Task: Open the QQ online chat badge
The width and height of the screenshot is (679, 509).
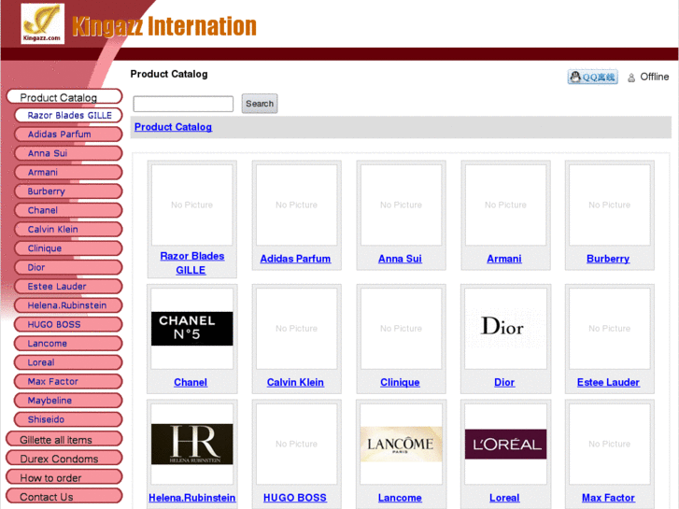Action: 592,78
